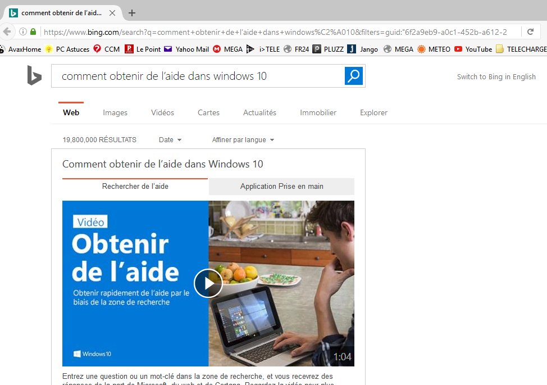Open the PC Astuces bookmark
This screenshot has width=547, height=385.
[67, 49]
